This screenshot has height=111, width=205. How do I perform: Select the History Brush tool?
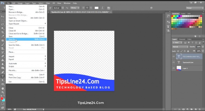pyautogui.click(x=3, y=52)
